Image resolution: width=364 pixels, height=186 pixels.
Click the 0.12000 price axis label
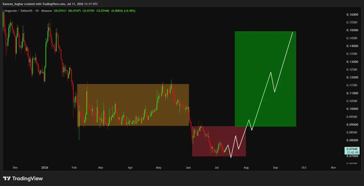point(352,77)
